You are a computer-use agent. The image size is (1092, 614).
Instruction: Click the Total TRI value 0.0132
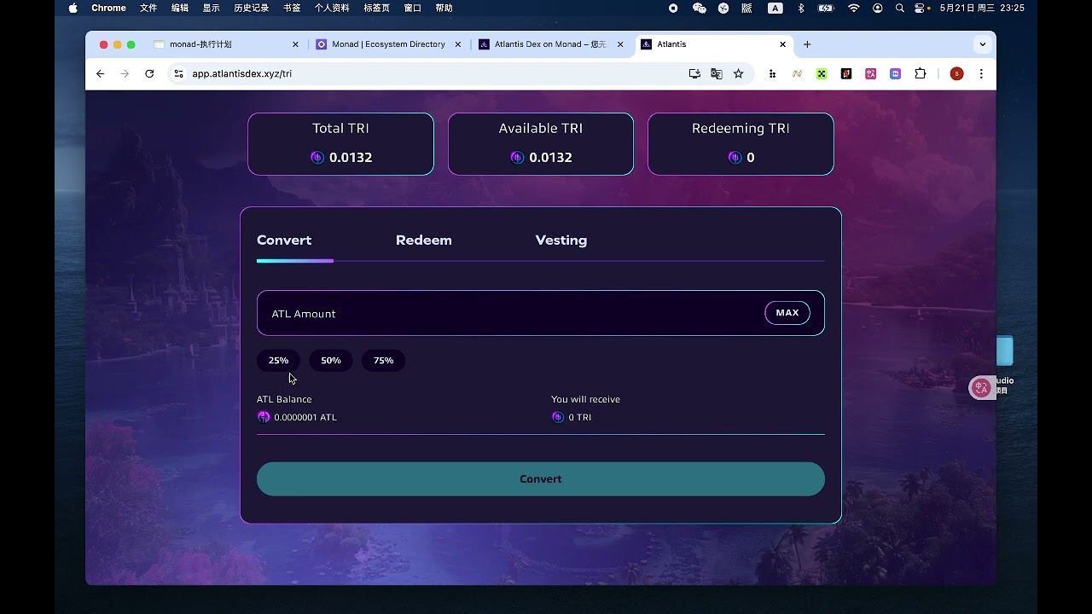[x=351, y=158]
